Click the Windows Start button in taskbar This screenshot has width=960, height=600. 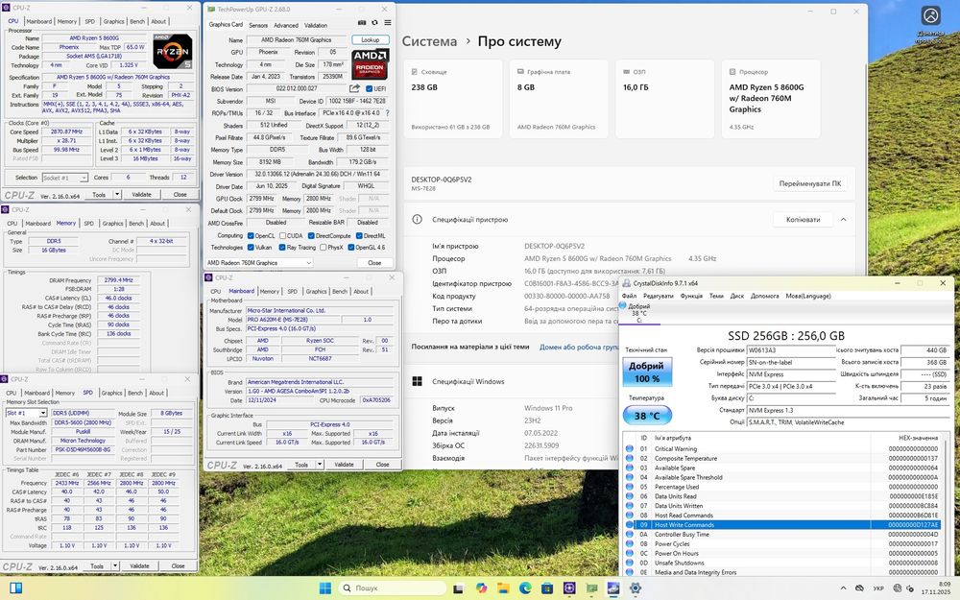coord(324,588)
